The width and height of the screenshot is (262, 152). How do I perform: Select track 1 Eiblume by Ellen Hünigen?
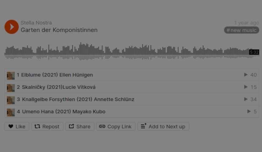(132, 75)
